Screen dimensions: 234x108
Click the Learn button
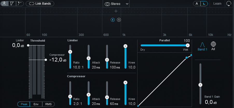click(x=217, y=4)
